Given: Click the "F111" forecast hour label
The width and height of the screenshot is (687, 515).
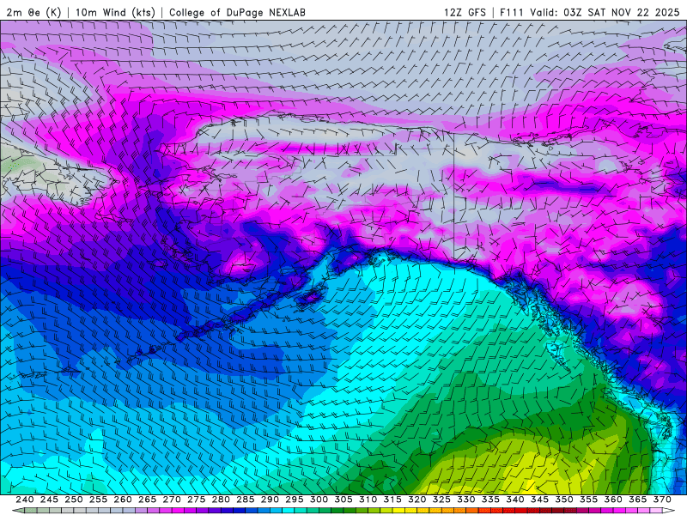Looking at the screenshot, I should click(512, 12).
